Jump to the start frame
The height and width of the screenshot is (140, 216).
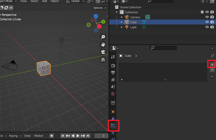(x=63, y=136)
